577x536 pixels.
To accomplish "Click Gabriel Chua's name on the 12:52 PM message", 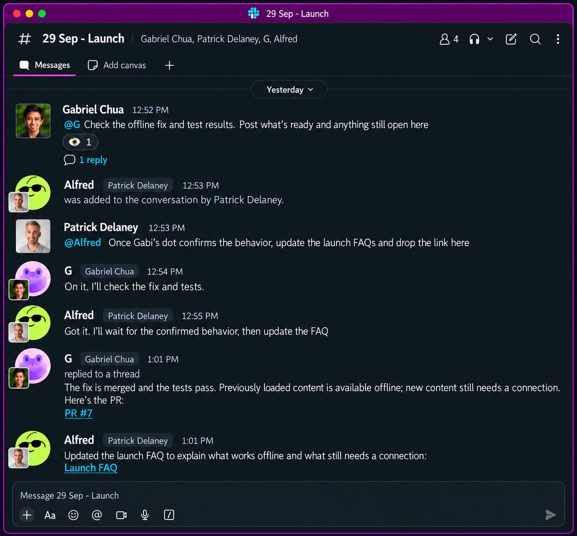I will pos(93,110).
